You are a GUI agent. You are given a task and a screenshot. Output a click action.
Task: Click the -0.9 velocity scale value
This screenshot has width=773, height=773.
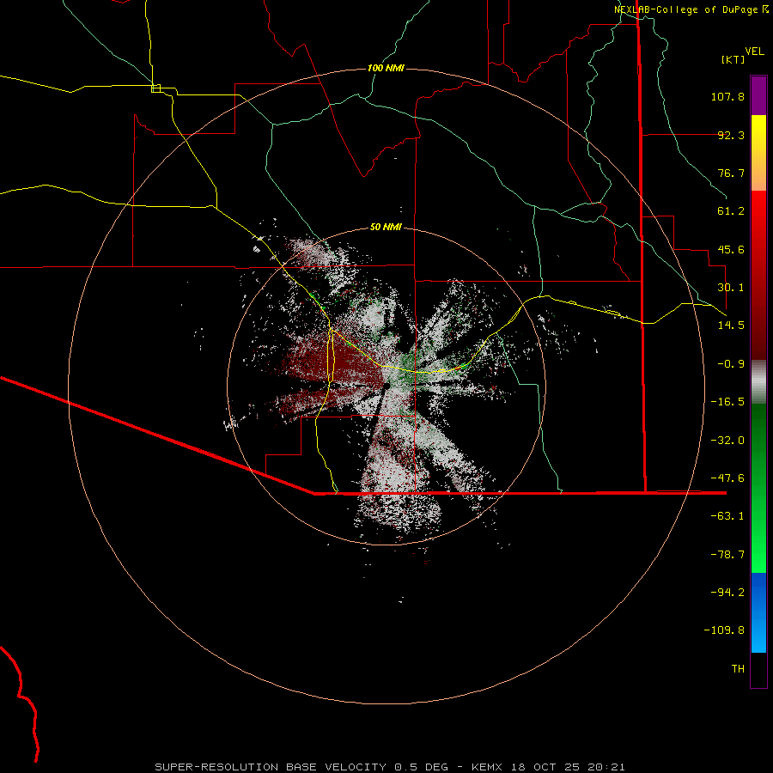point(731,364)
